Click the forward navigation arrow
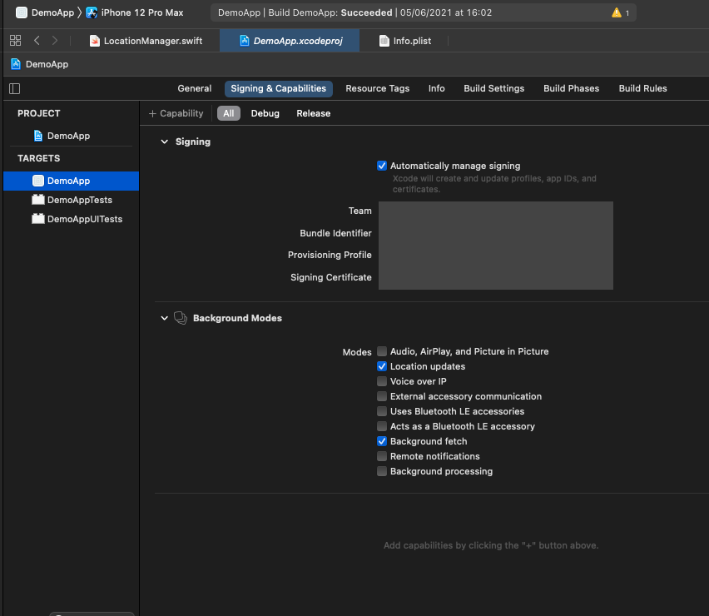 (55, 41)
